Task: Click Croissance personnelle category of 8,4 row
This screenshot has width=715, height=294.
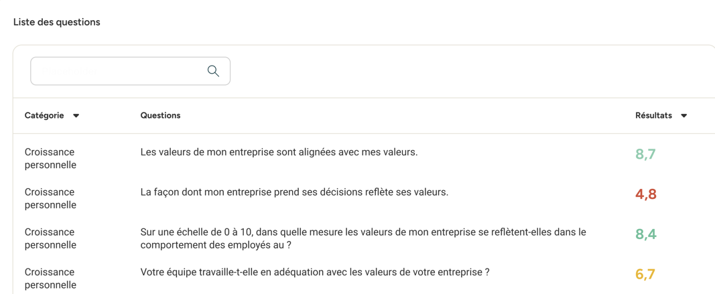Action: [50, 238]
